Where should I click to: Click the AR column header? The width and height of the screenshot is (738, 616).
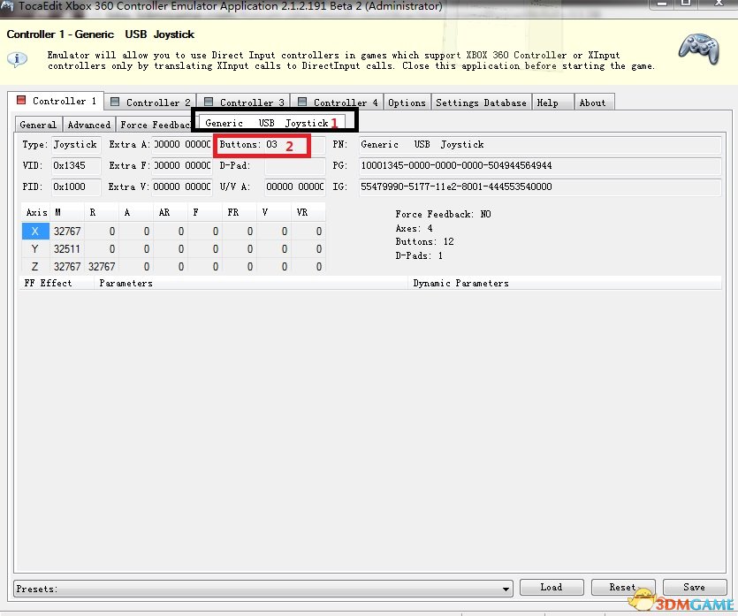coord(170,212)
